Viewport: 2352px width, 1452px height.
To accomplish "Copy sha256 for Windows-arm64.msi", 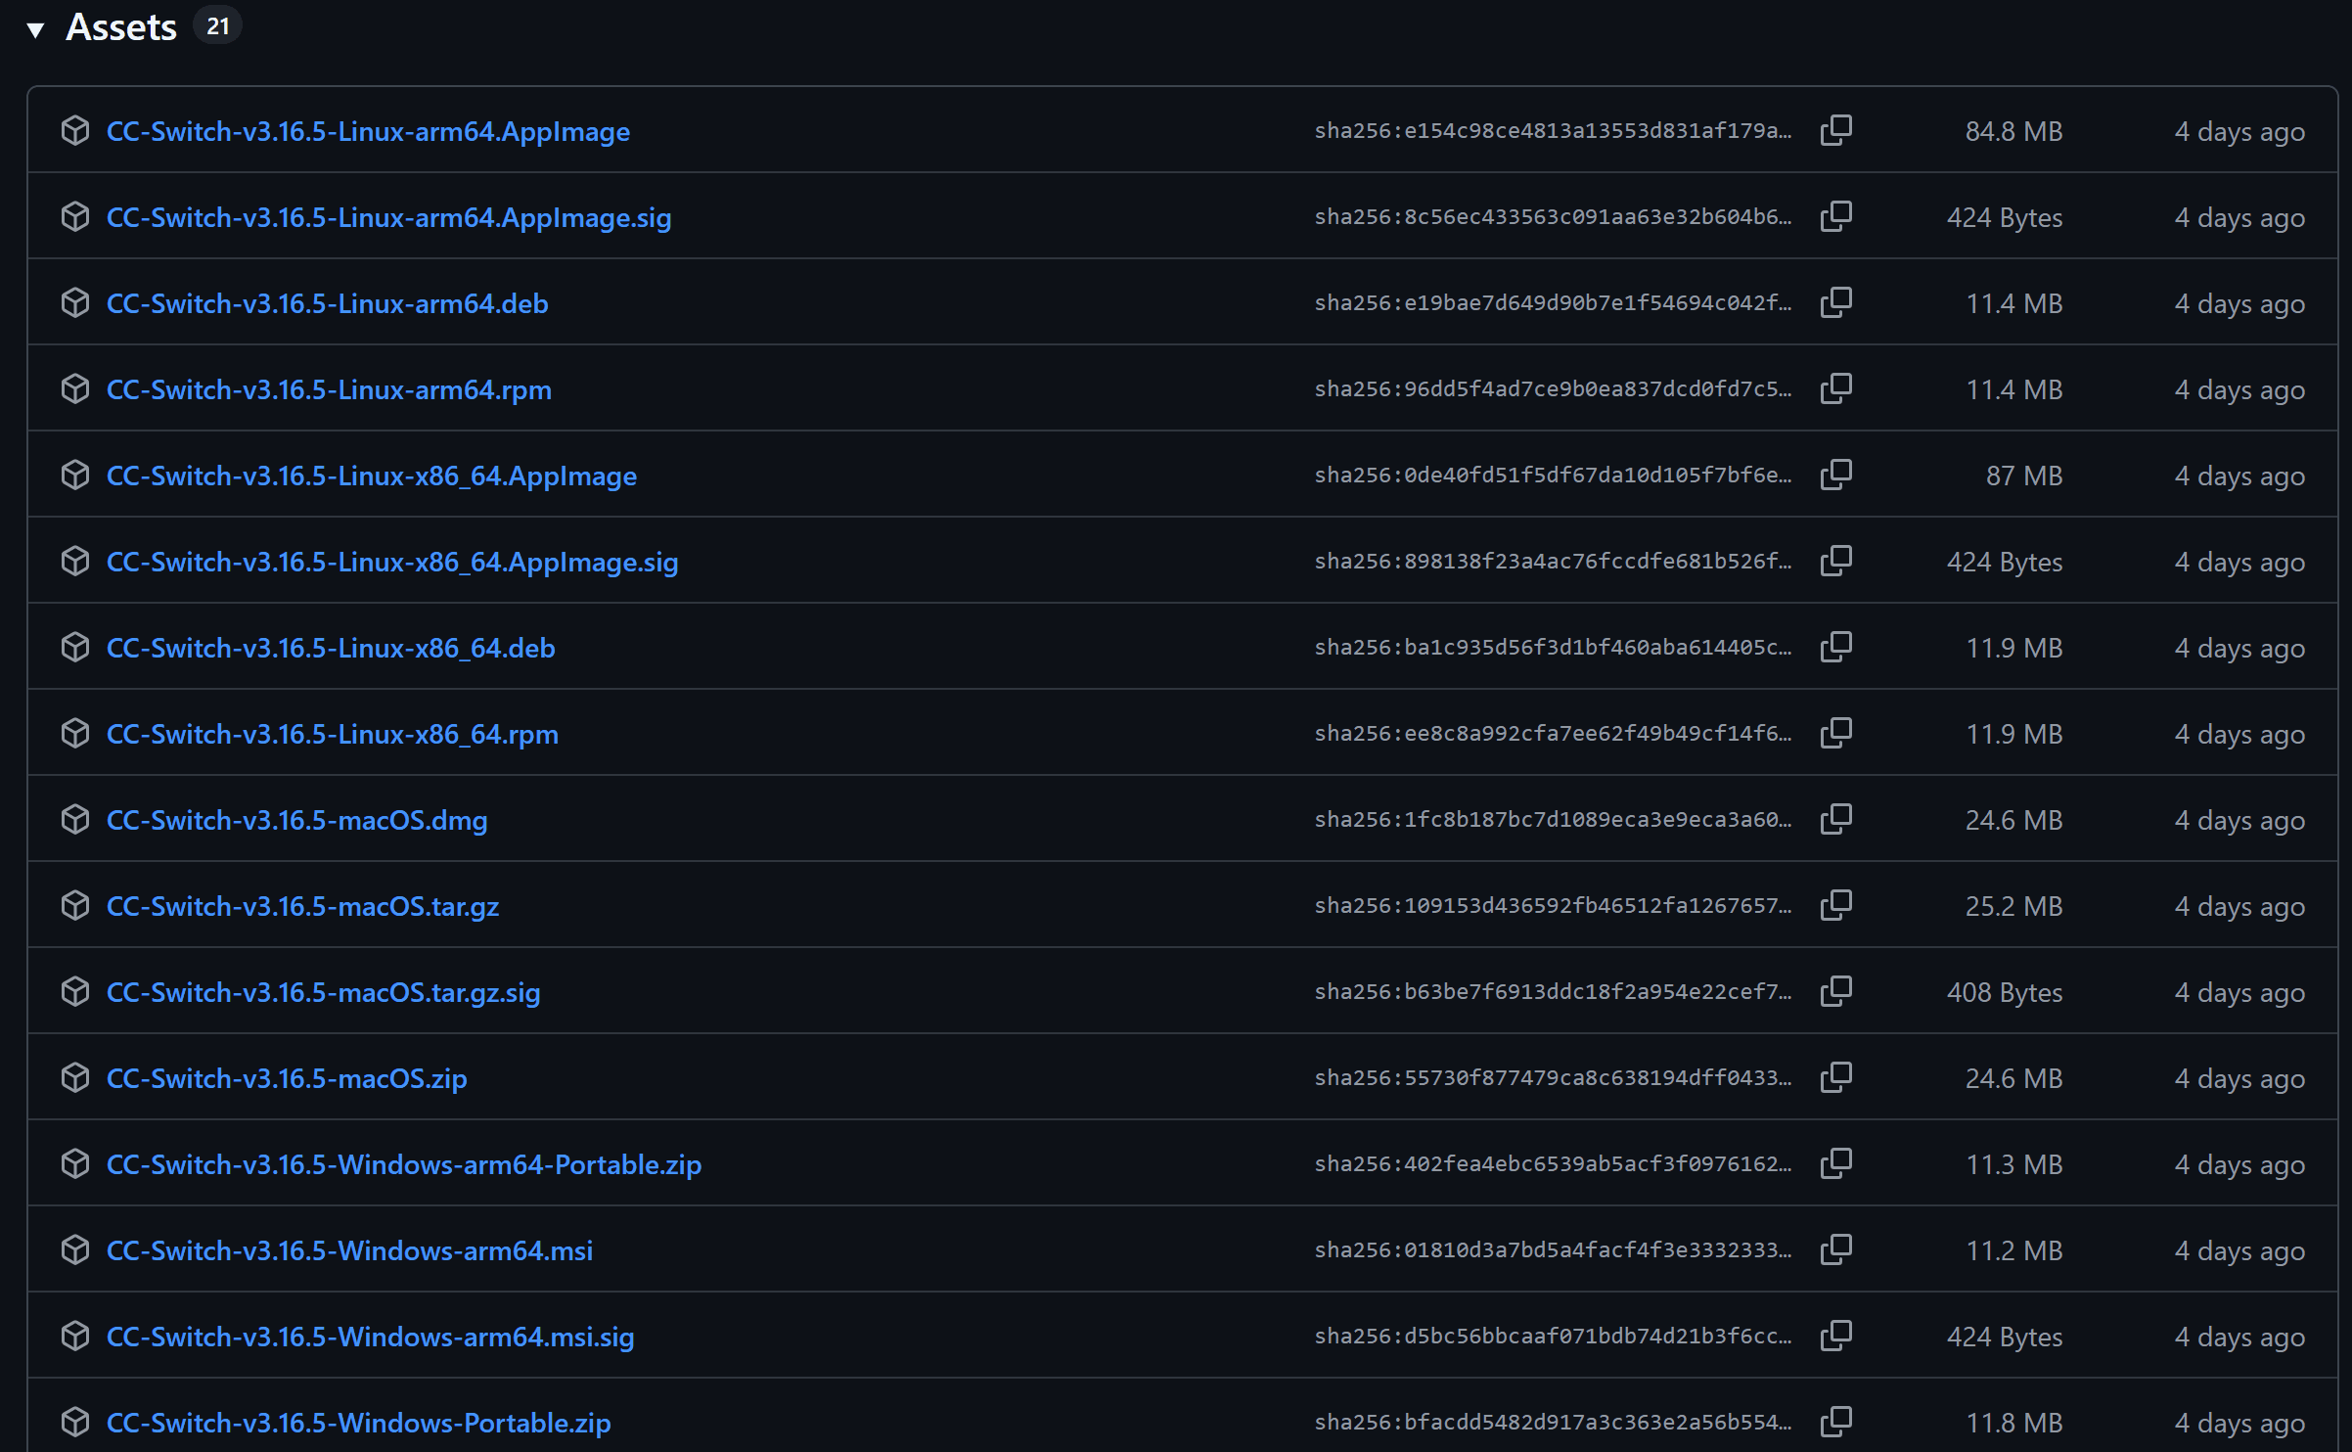I will pyautogui.click(x=1835, y=1249).
